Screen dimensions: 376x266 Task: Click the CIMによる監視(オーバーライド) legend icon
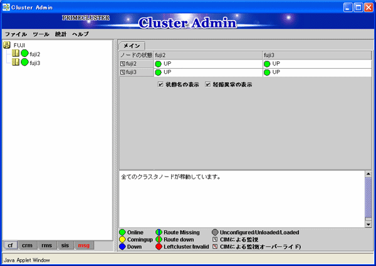point(215,247)
